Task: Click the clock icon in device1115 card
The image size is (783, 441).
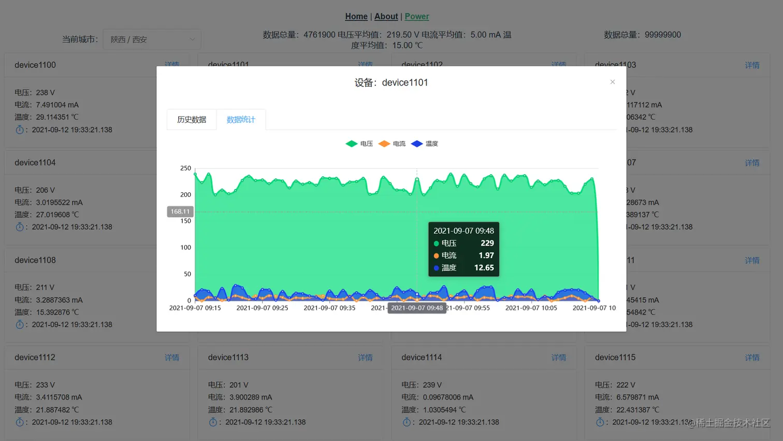Action: tap(600, 422)
